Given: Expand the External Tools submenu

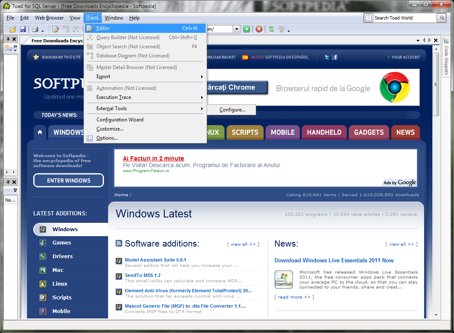Looking at the screenshot, I should pyautogui.click(x=202, y=109).
